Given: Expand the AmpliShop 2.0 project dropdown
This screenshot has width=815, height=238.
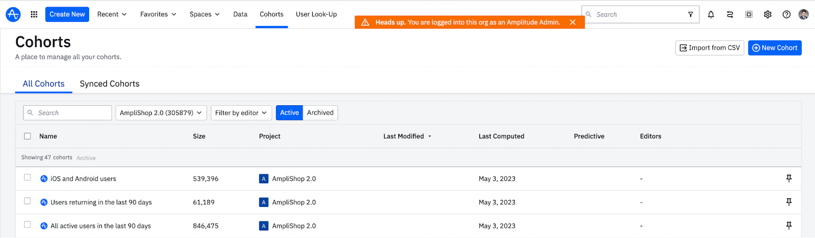Looking at the screenshot, I should pos(161,113).
